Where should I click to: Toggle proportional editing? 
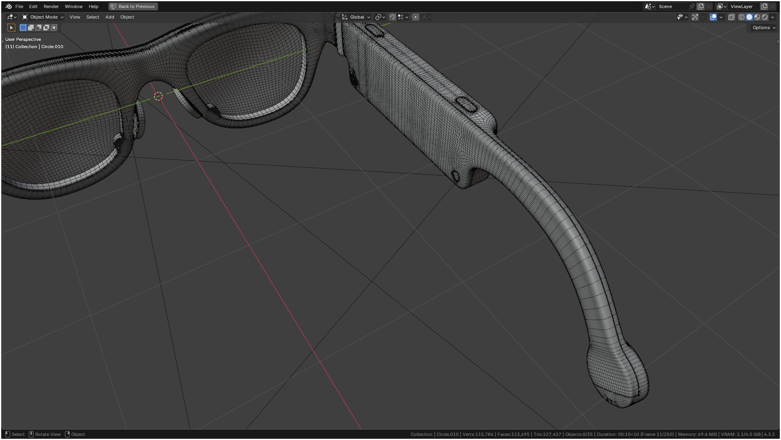416,17
